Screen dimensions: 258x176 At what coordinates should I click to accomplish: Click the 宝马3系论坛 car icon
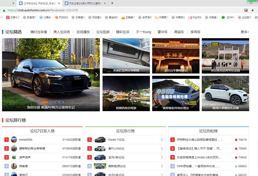coord(100,157)
